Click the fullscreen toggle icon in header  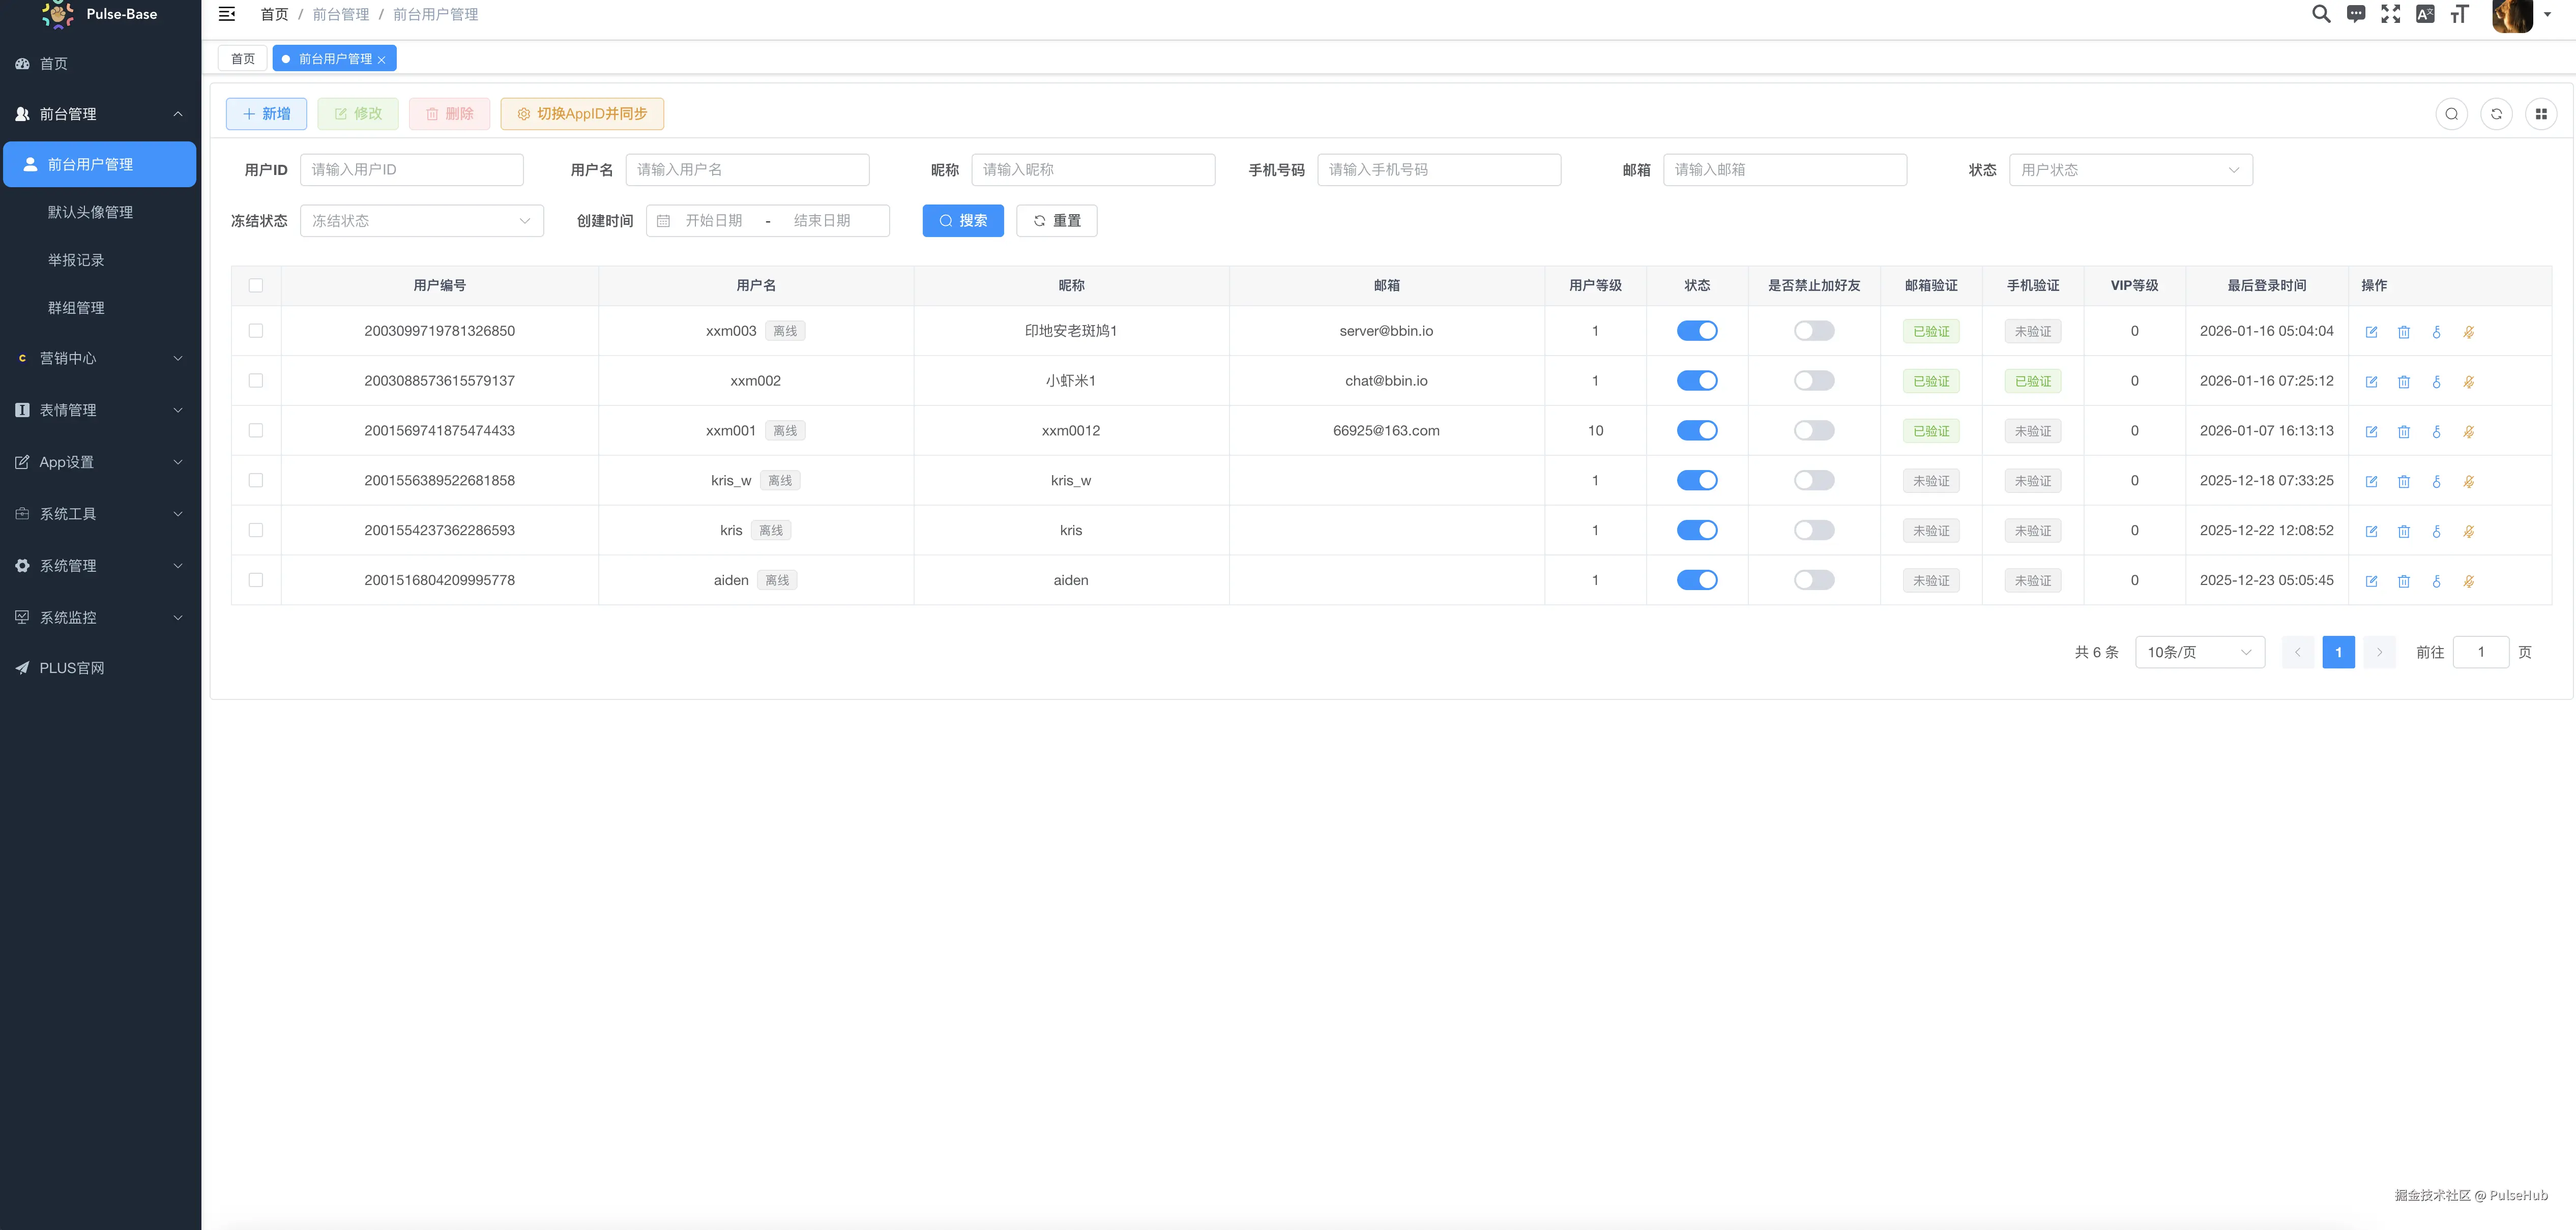2390,14
